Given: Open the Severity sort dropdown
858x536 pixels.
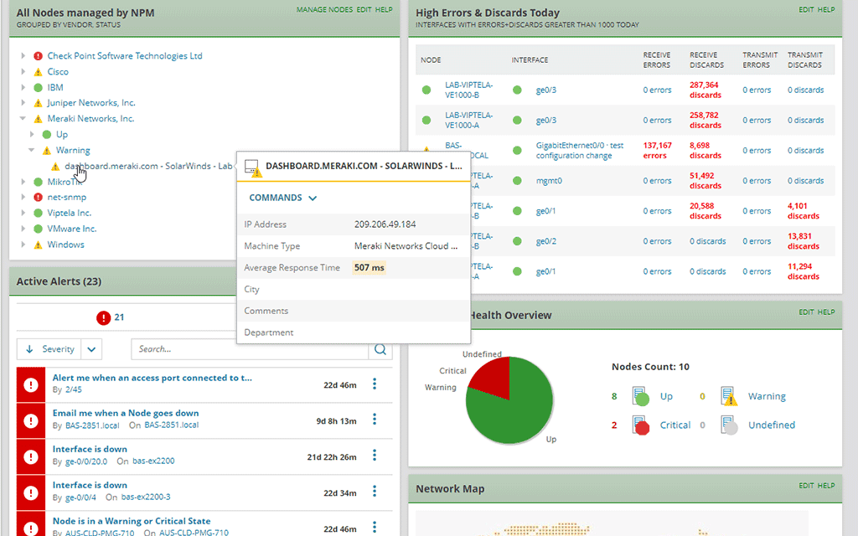Looking at the screenshot, I should (x=92, y=349).
